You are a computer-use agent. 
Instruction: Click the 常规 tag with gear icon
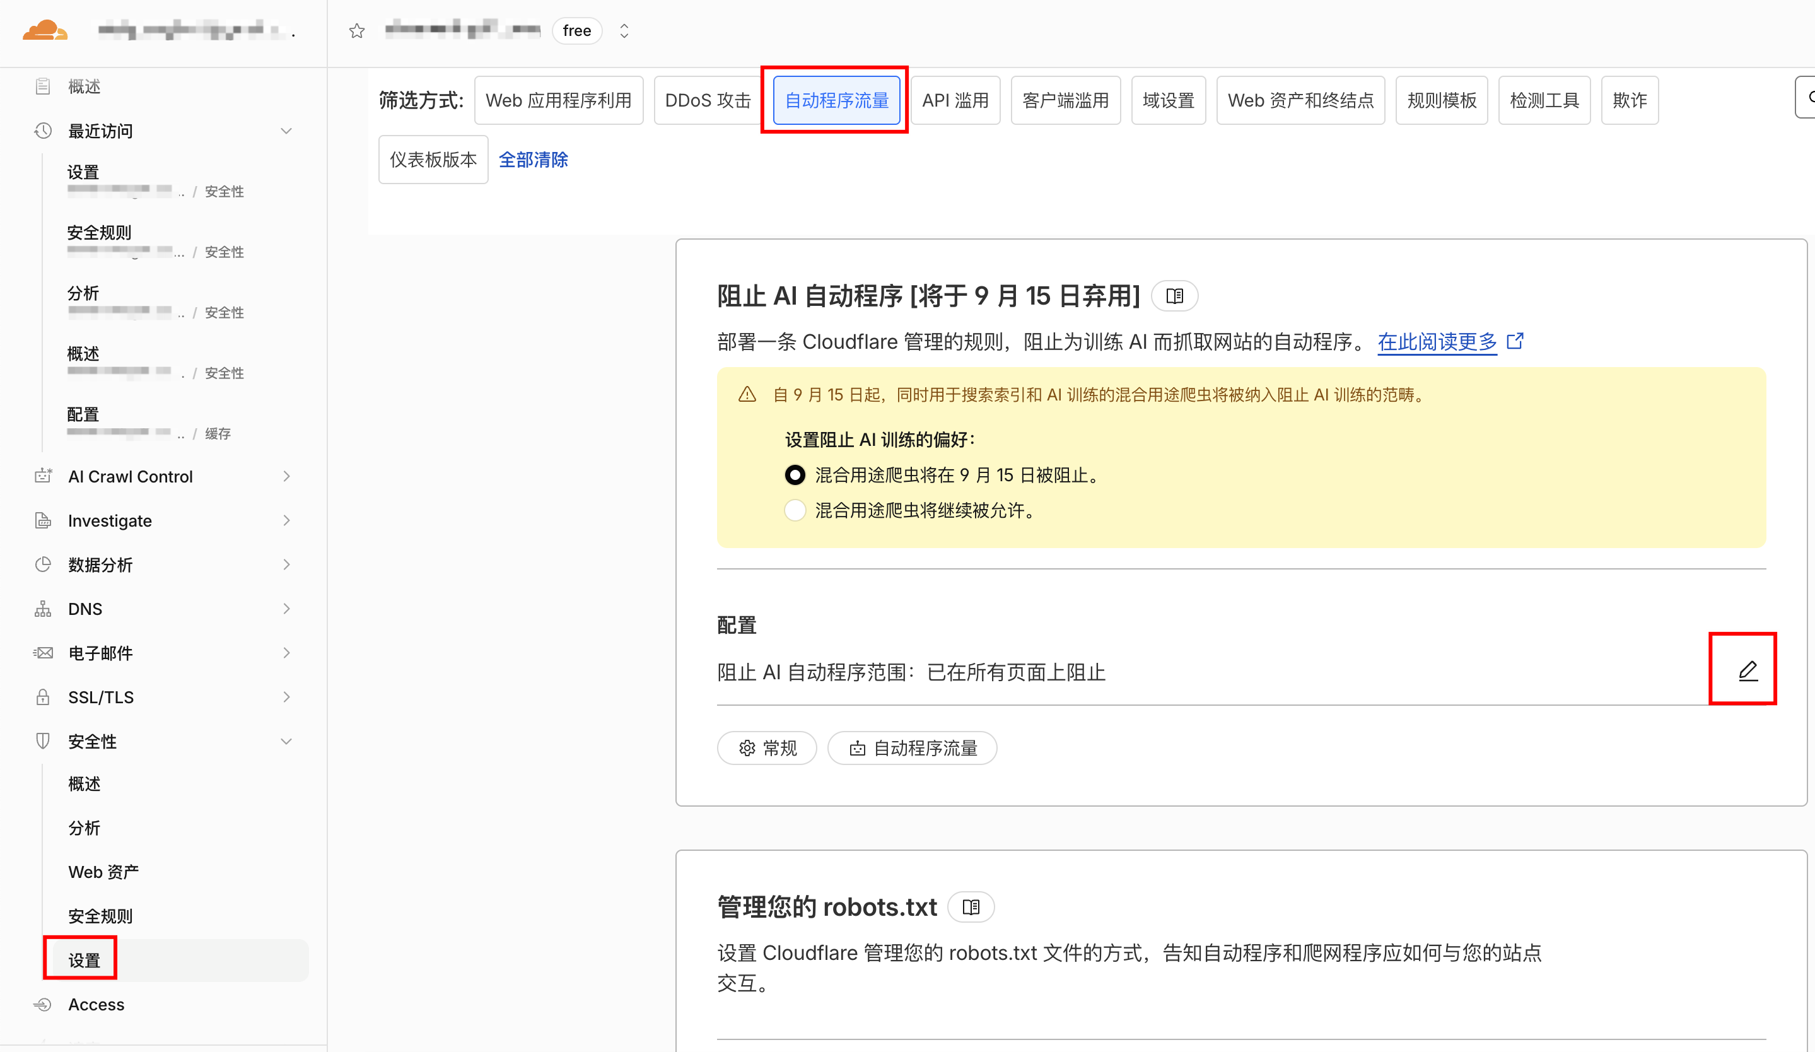pyautogui.click(x=767, y=747)
